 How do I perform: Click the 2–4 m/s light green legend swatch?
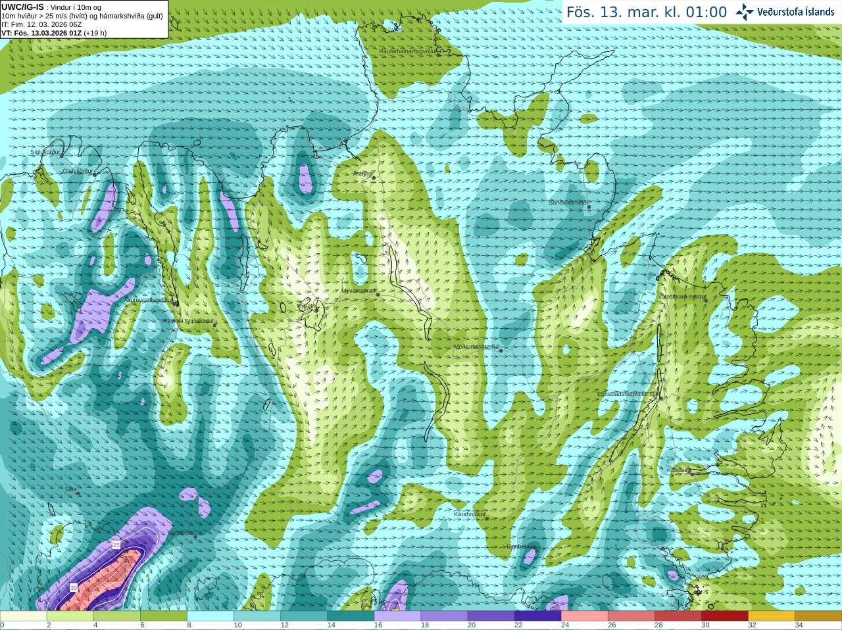[70, 616]
